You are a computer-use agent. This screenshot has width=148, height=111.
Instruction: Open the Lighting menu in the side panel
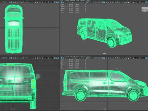click(72, 56)
